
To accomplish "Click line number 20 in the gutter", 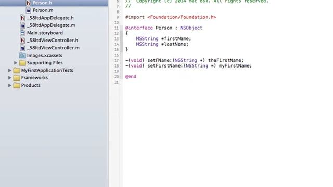I will pos(117,77).
